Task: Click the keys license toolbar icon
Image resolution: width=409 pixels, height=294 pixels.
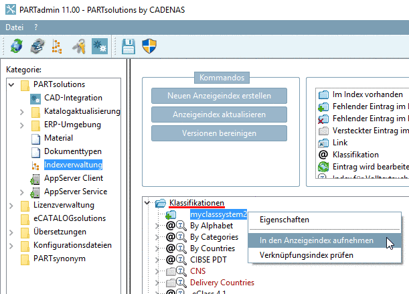Action: [x=79, y=46]
